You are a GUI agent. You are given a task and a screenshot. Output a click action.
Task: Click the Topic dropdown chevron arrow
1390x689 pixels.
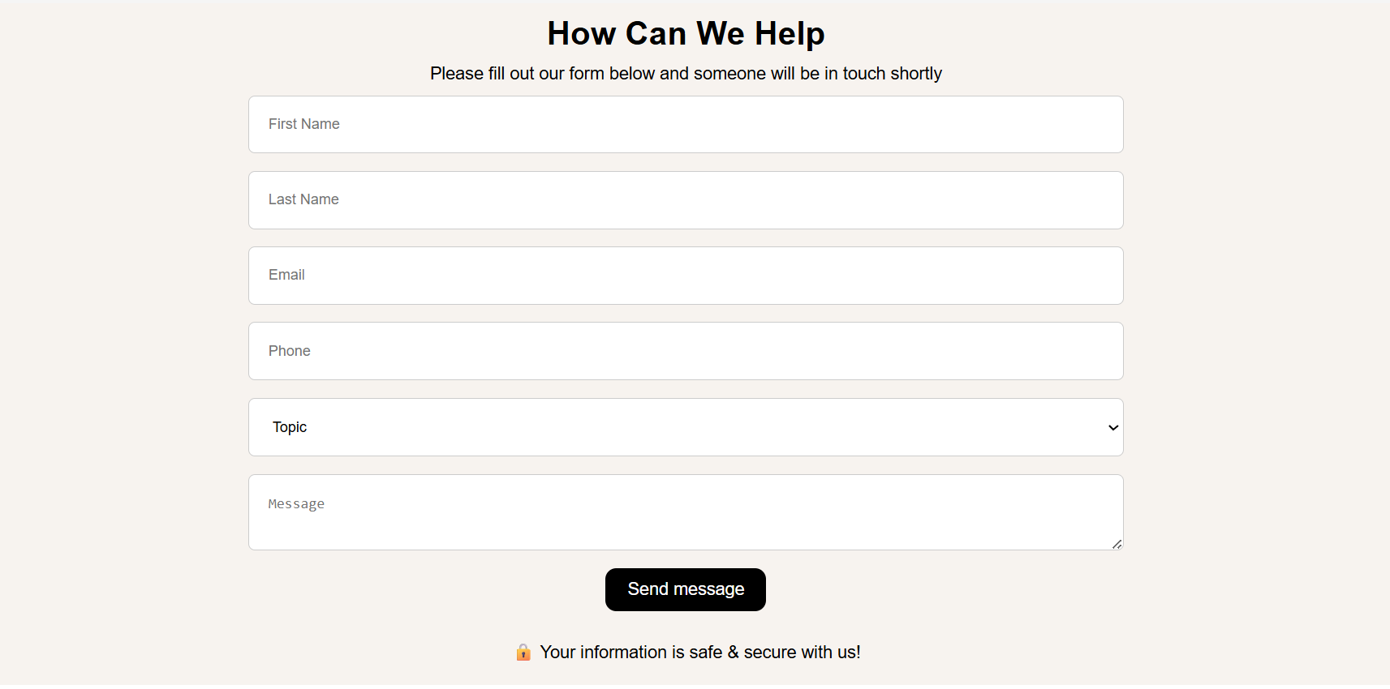coord(1112,428)
